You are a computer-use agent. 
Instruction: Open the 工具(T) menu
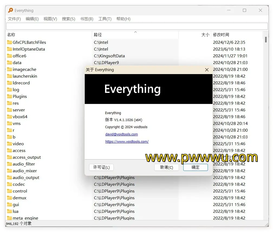coord(105,19)
